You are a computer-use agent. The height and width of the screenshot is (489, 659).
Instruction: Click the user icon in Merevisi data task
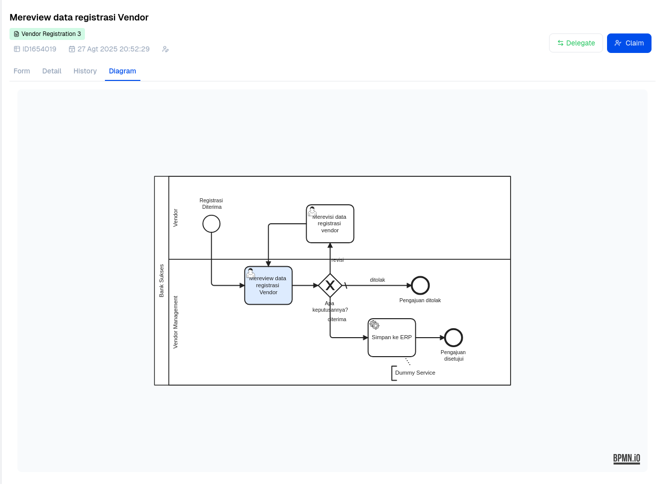(312, 211)
